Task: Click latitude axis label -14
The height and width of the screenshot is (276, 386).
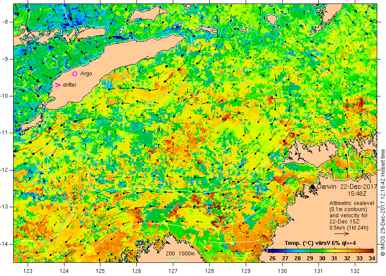Action: point(4,244)
